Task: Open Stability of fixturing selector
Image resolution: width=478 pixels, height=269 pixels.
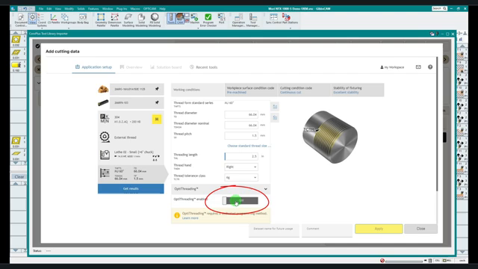Action: click(x=357, y=90)
